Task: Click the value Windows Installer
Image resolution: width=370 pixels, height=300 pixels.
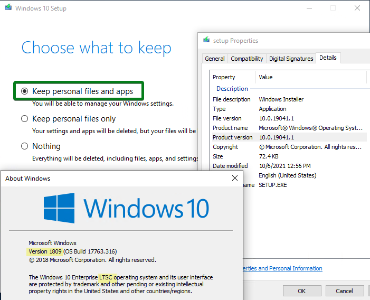Action: tap(281, 99)
